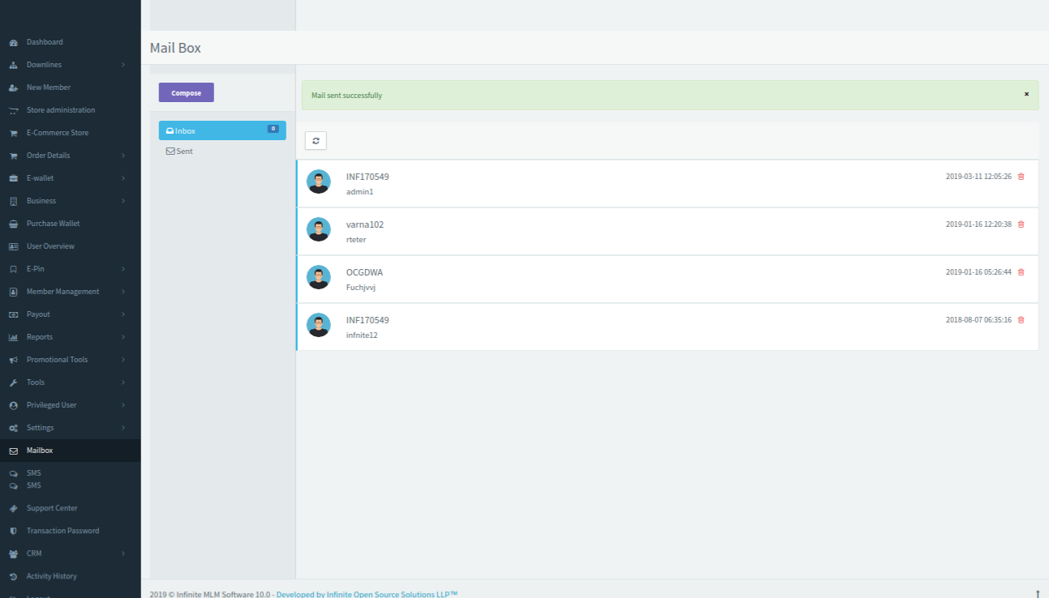Expand the Order Details submenu chevron

coord(123,156)
